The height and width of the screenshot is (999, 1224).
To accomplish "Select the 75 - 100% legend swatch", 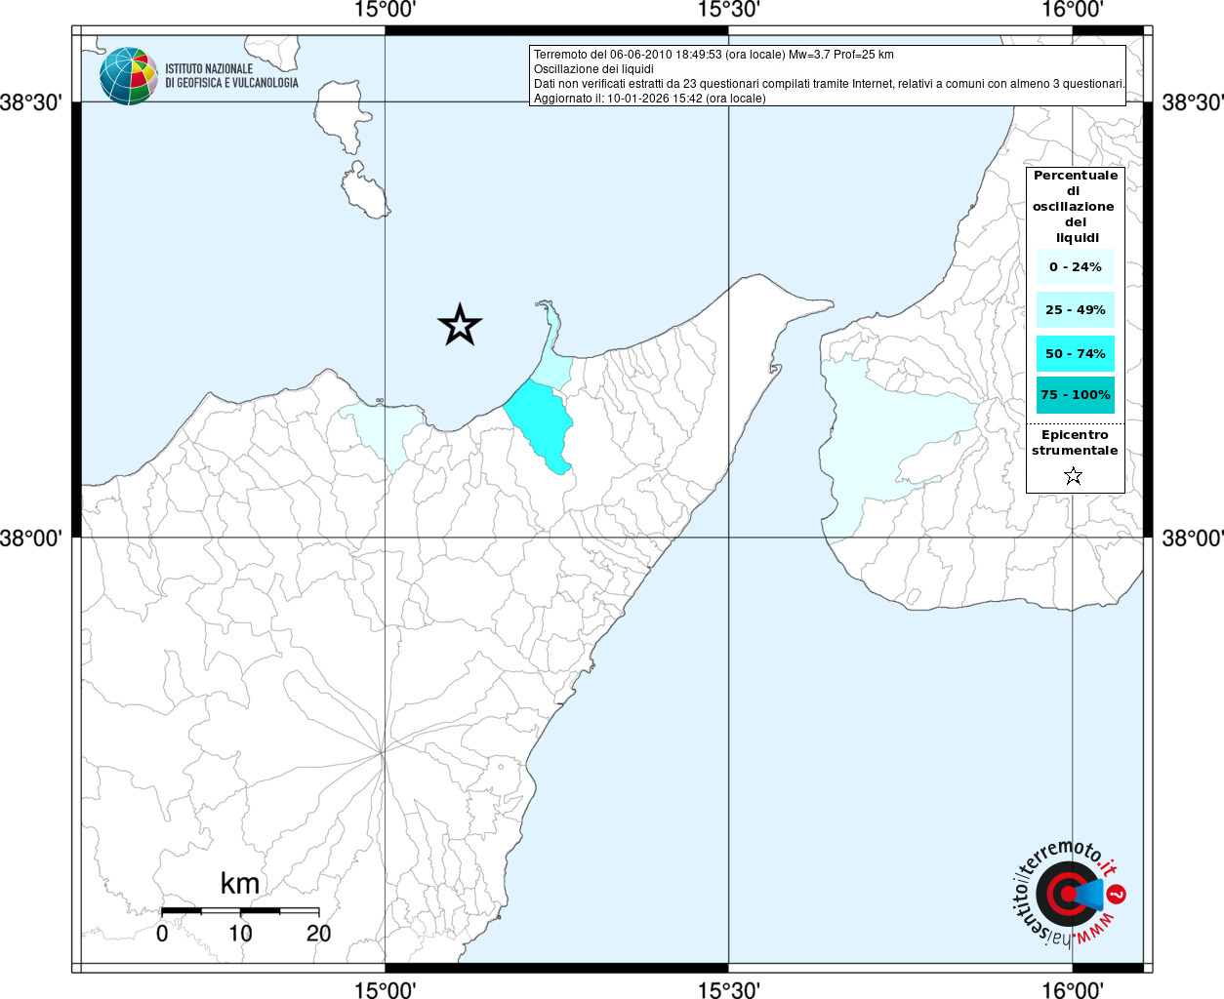I will (x=1076, y=395).
